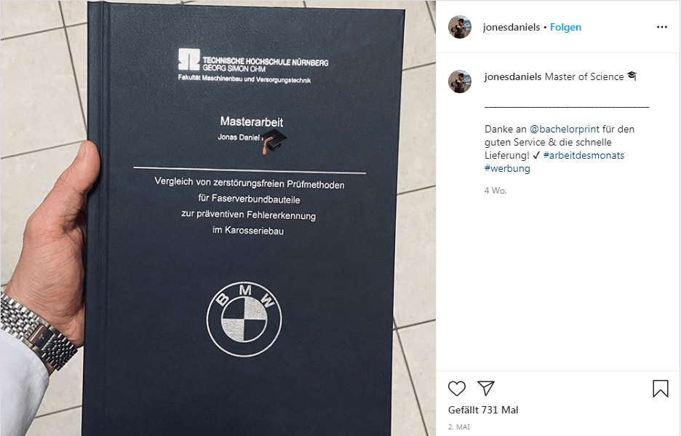The width and height of the screenshot is (681, 436).
Task: Click the 4 Wo. caption timestamp
Action: pos(495,191)
